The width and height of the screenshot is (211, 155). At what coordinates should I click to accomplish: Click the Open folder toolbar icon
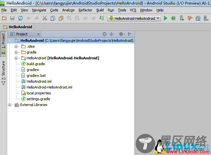pos(4,18)
